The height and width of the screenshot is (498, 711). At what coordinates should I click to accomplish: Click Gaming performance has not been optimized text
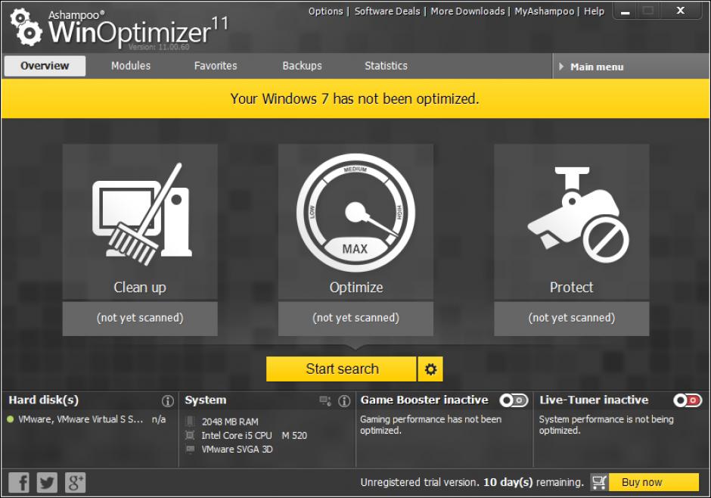click(430, 425)
